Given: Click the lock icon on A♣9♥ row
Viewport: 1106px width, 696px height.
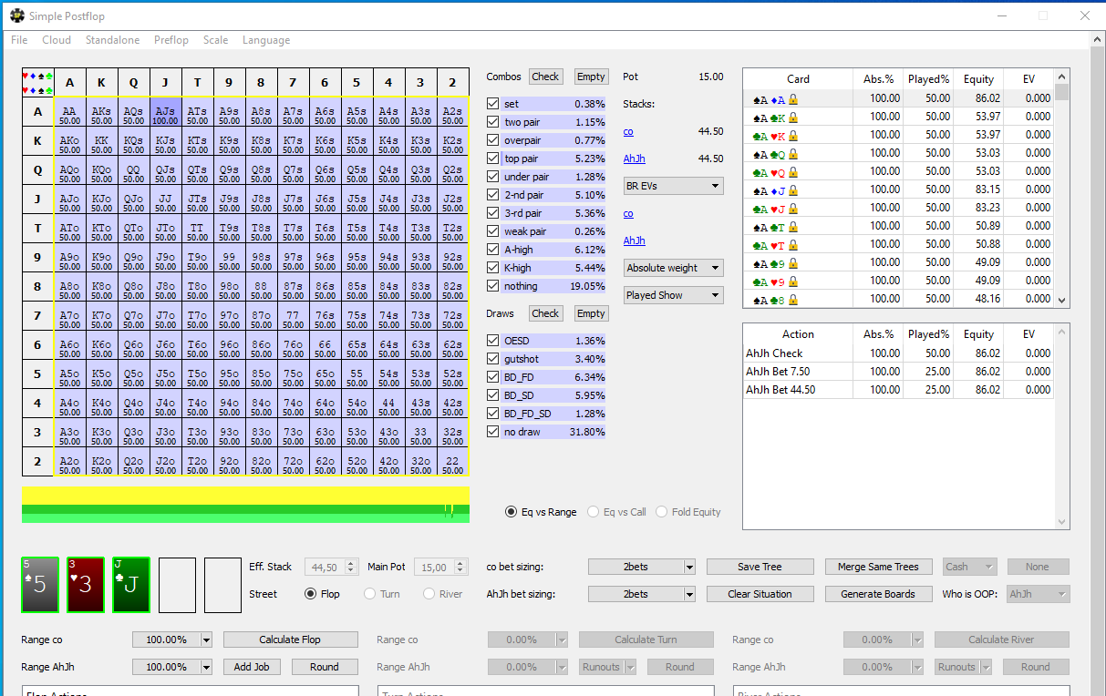Looking at the screenshot, I should tap(793, 281).
